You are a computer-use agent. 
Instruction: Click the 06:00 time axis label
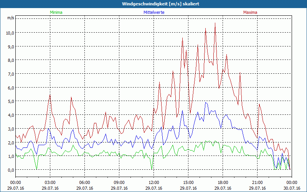(x=84, y=183)
